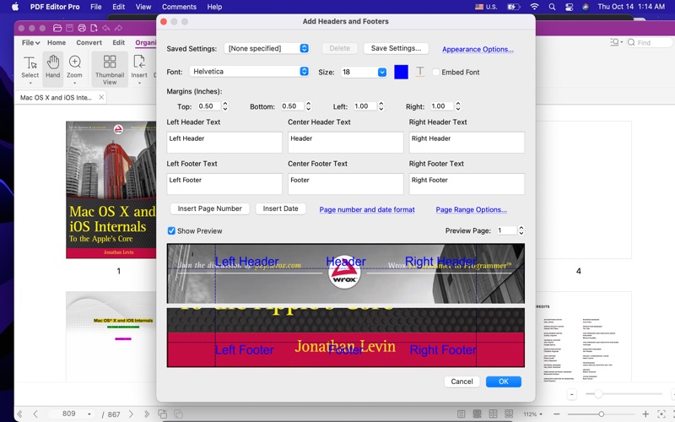The width and height of the screenshot is (675, 422).
Task: Open Page Range Options... link
Action: click(x=472, y=209)
